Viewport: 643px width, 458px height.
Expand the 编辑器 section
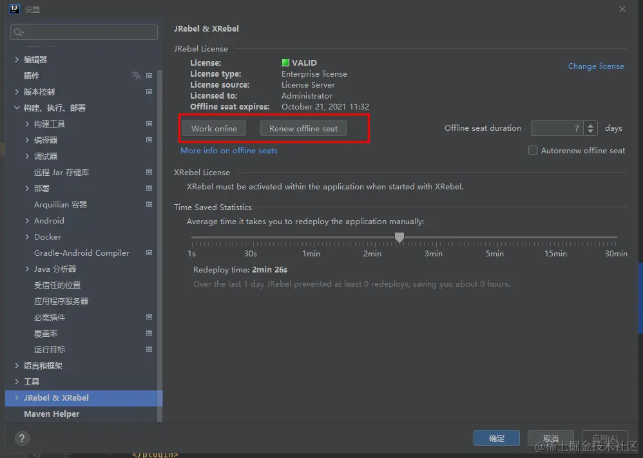(17, 59)
